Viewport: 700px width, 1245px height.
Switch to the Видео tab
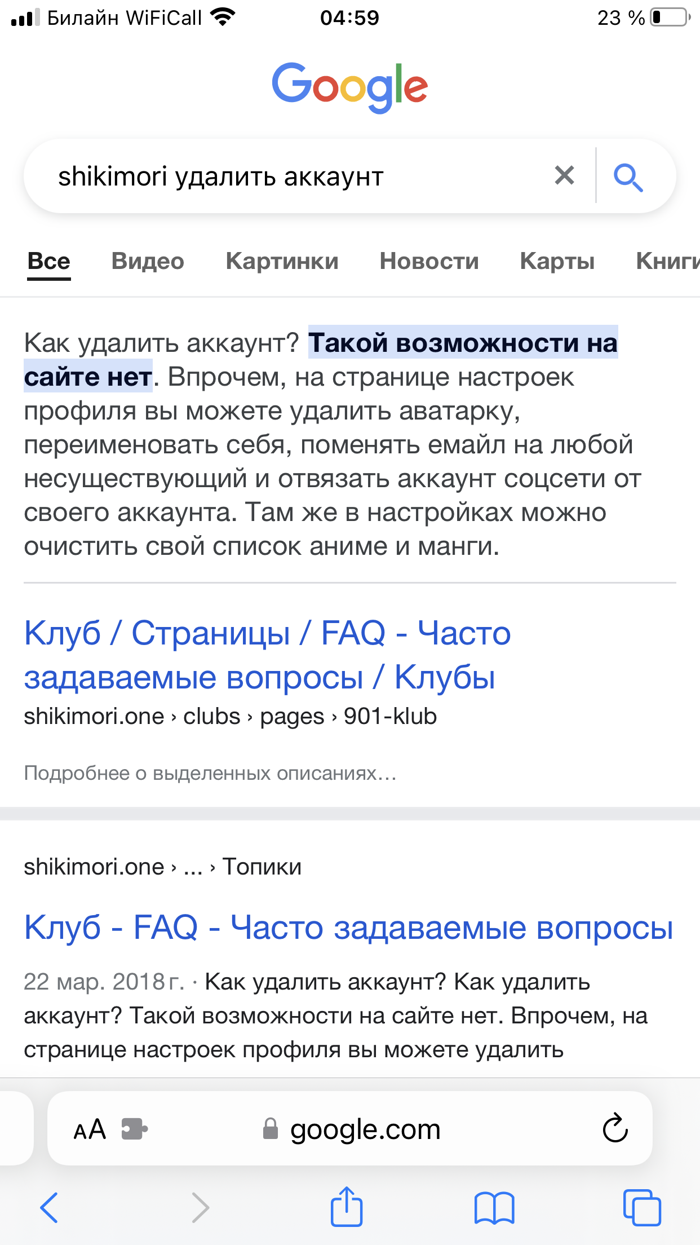(x=148, y=262)
